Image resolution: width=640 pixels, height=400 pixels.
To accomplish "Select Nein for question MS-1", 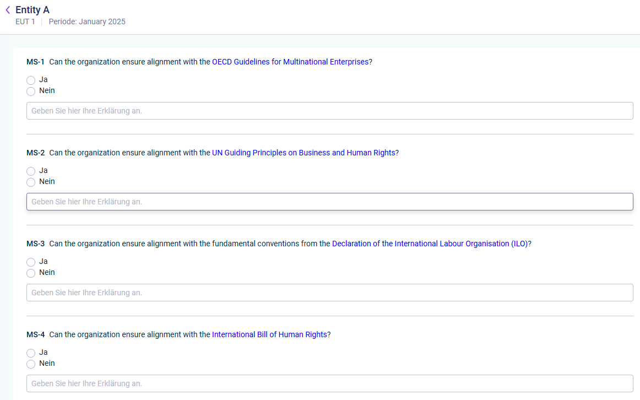I will (x=31, y=91).
